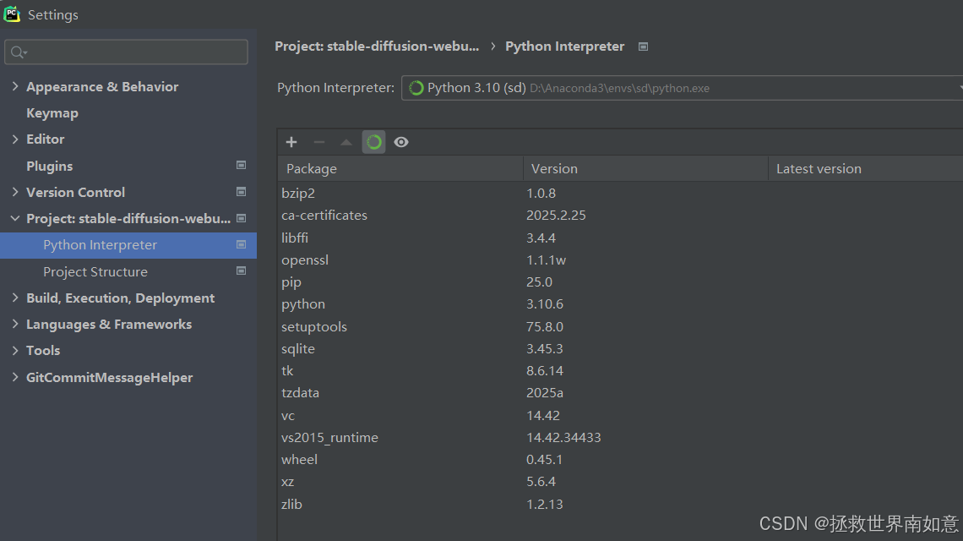Click the project-level icon beside Version Control
963x541 pixels.
(242, 192)
